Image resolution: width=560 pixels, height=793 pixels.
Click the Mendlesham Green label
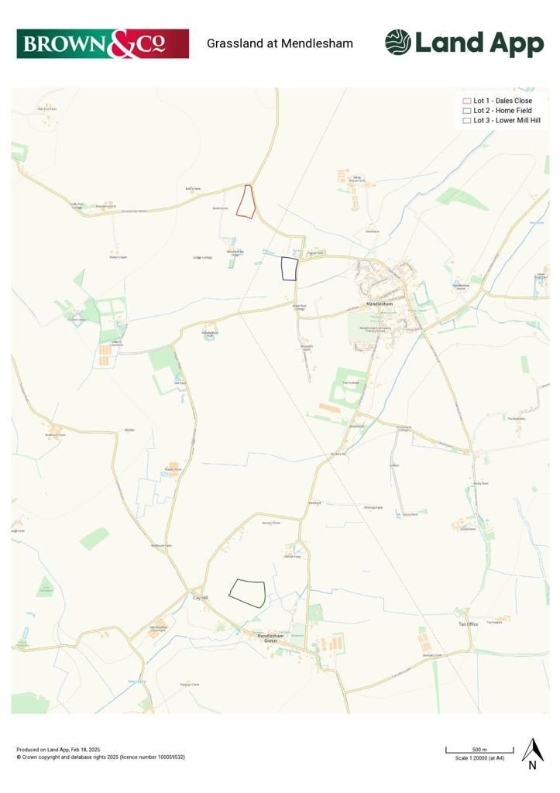point(270,638)
